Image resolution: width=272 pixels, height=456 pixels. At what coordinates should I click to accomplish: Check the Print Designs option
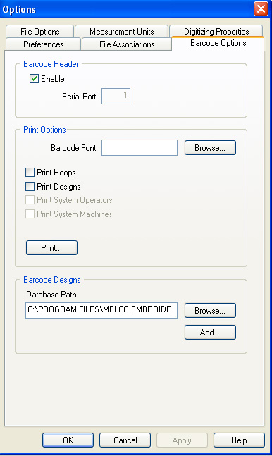(x=30, y=186)
